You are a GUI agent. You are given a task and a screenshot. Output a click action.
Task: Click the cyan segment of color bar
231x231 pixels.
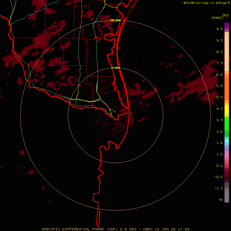[227, 141]
